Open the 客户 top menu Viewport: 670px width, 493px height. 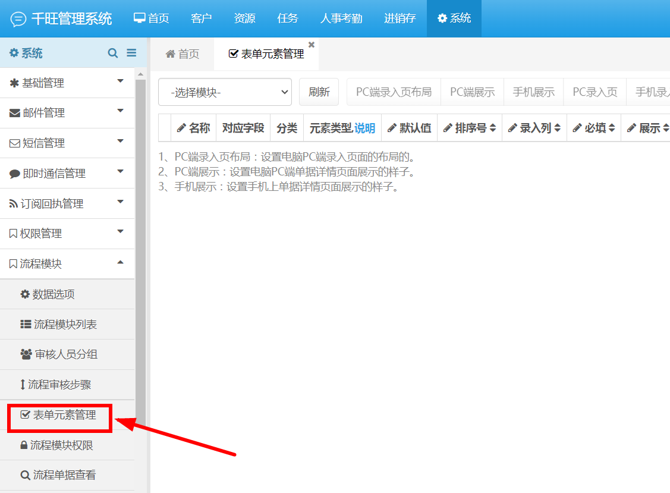(202, 18)
